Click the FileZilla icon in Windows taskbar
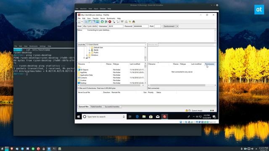Viewport: 269px width, 151px height. (164, 117)
